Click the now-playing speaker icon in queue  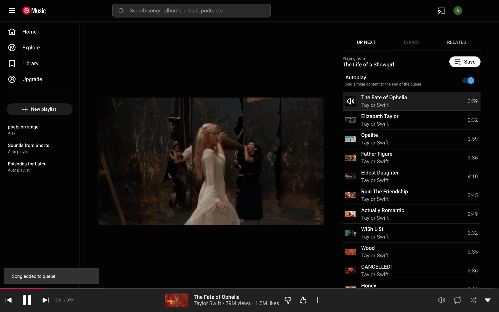pyautogui.click(x=351, y=101)
